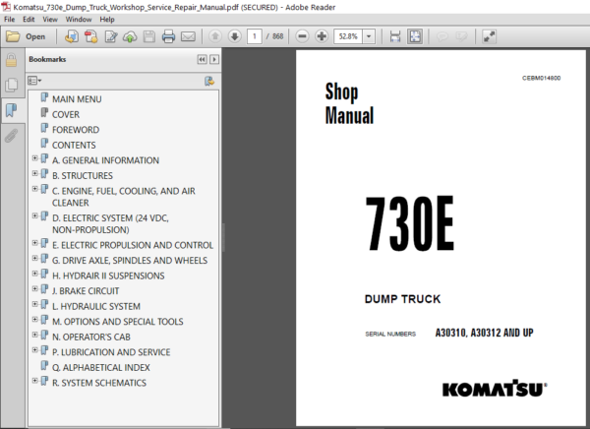
Task: Click the page number input field
Action: pos(255,36)
